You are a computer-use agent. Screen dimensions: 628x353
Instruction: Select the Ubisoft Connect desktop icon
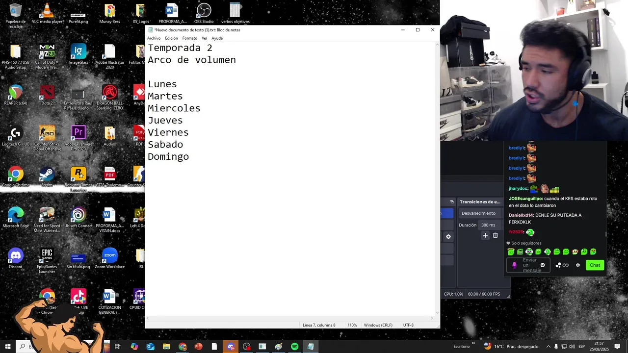coord(78,218)
